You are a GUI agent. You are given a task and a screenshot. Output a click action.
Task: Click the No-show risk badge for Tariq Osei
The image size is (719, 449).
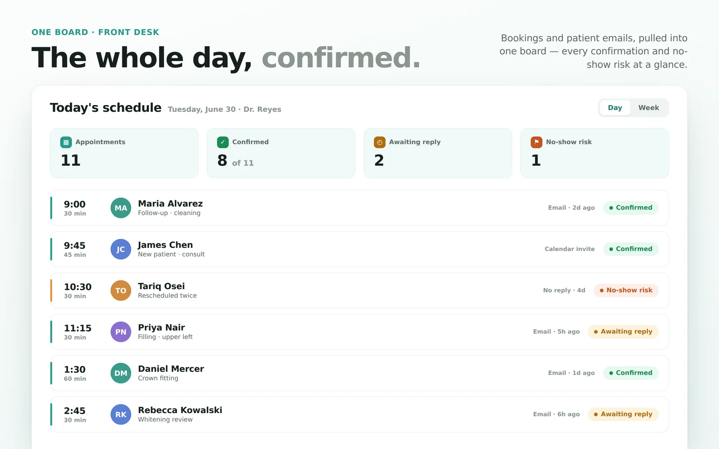pyautogui.click(x=626, y=291)
